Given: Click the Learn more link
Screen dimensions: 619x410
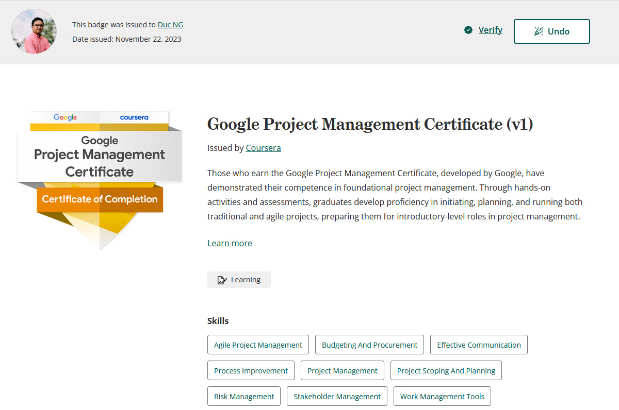Looking at the screenshot, I should (x=230, y=243).
